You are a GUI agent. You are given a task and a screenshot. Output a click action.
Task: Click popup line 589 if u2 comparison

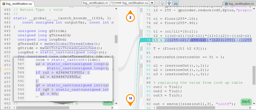tap(63, 72)
